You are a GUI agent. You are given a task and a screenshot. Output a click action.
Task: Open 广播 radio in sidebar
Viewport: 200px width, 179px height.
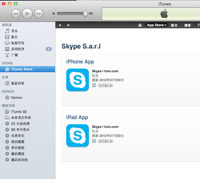pos(27,55)
